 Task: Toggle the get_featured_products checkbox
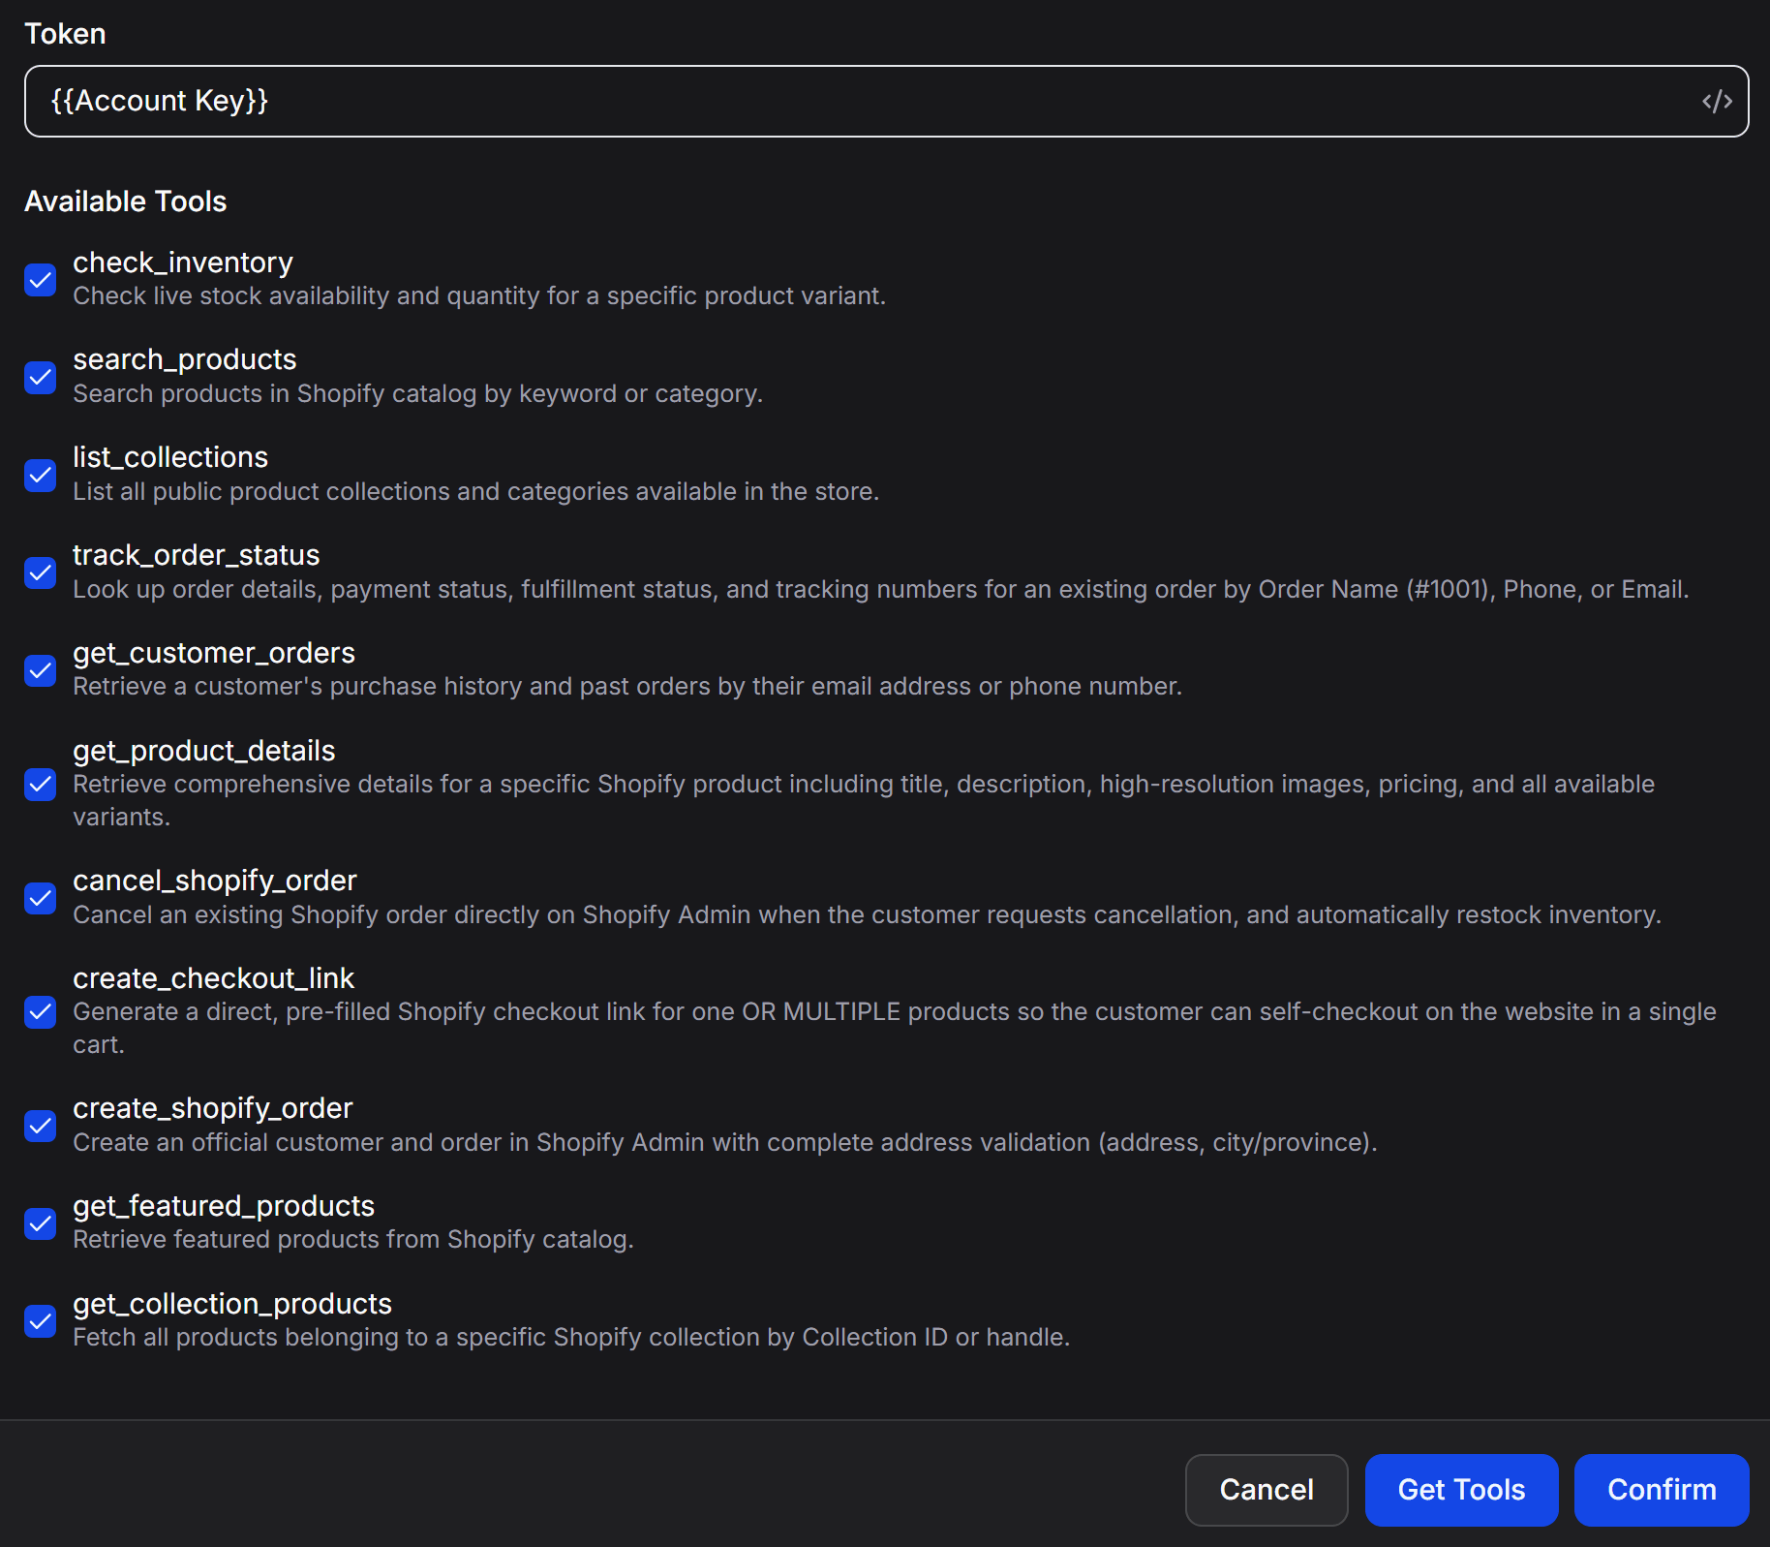point(41,1224)
